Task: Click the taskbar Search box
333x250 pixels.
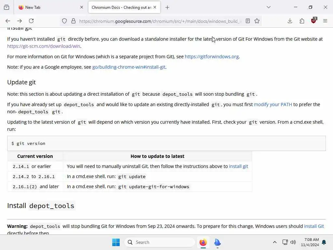Action: (x=160, y=242)
